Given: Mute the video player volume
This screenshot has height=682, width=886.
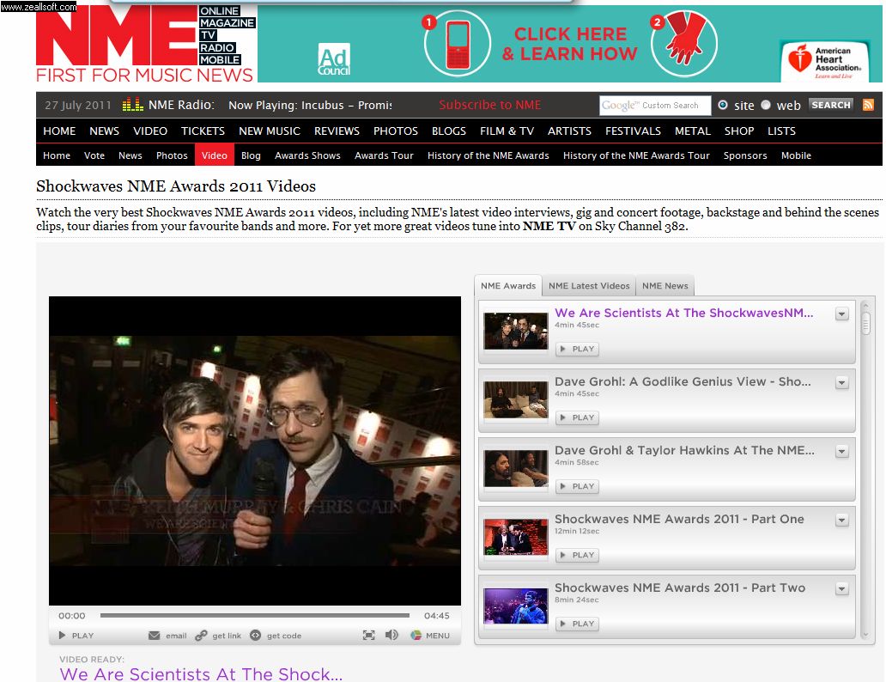Looking at the screenshot, I should [x=391, y=636].
